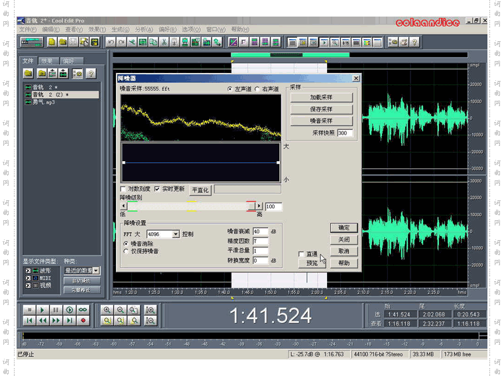Toggle the 实时更新 live update checkbox

[x=157, y=189]
